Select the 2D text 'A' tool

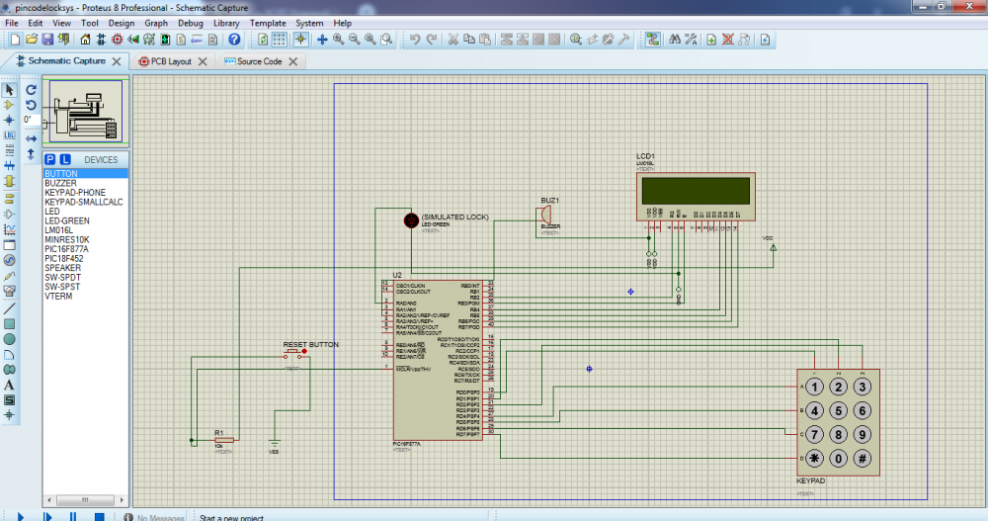tap(10, 385)
